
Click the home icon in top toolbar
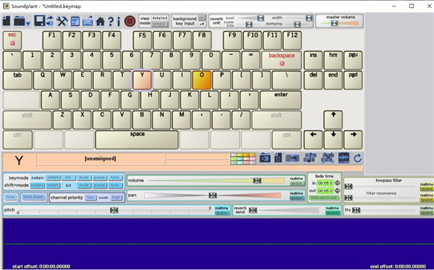point(101,21)
